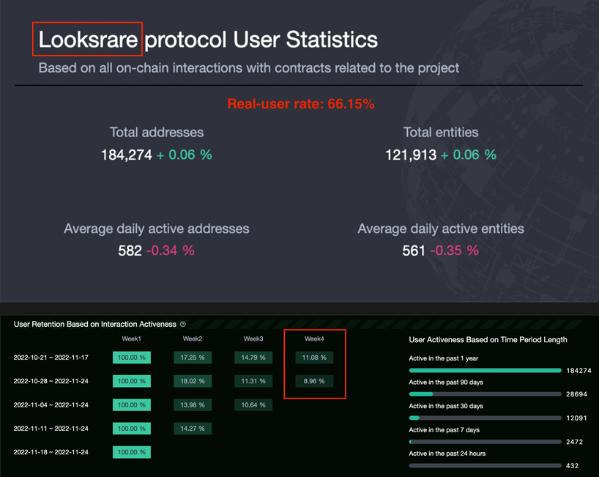Click the 8.96 % retention cell
Image resolution: width=599 pixels, height=477 pixels.
314,381
